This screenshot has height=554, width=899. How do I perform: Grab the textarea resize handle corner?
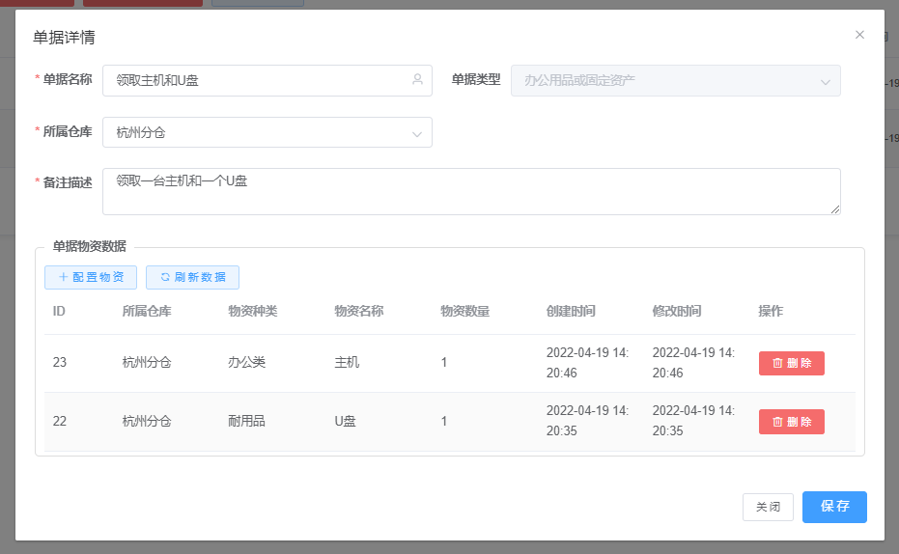point(835,209)
